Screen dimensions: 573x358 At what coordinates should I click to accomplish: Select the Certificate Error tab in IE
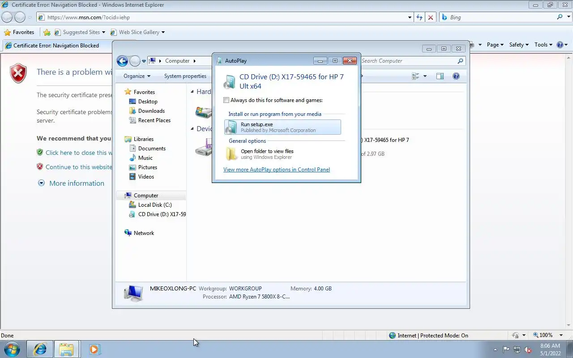57,45
